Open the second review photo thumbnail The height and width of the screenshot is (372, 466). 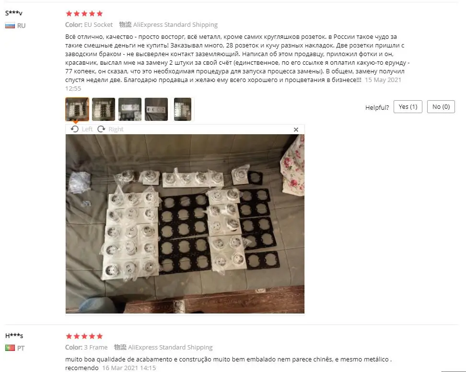104,109
